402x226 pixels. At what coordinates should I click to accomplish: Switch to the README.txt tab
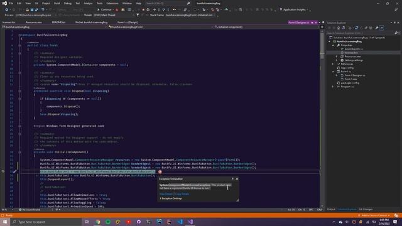58,23
